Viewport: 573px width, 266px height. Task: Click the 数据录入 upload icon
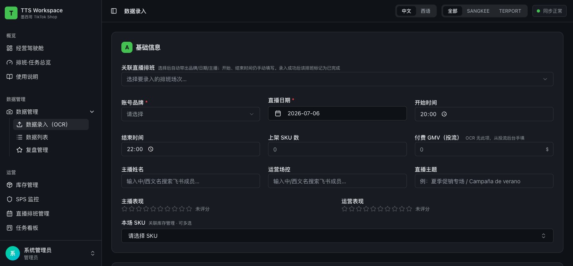point(19,124)
